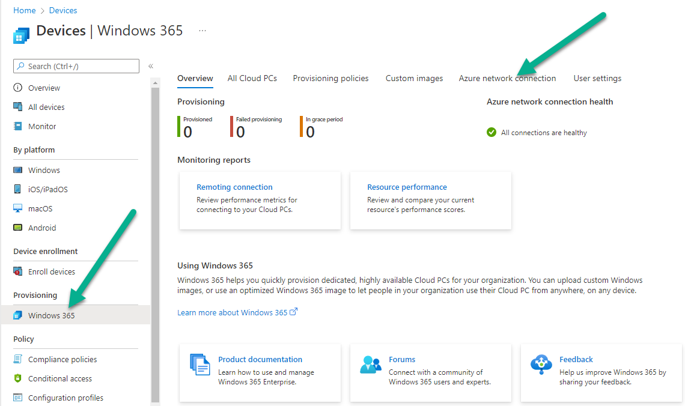The height and width of the screenshot is (406, 685).
Task: Open the more options ellipsis beside title
Action: [x=202, y=31]
